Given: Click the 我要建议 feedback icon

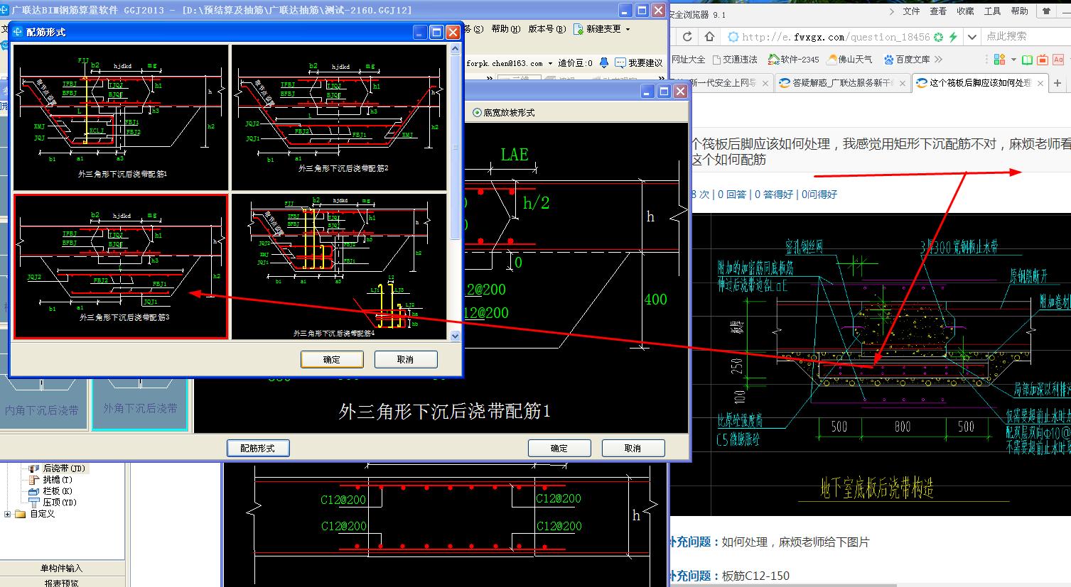Looking at the screenshot, I should coord(620,63).
